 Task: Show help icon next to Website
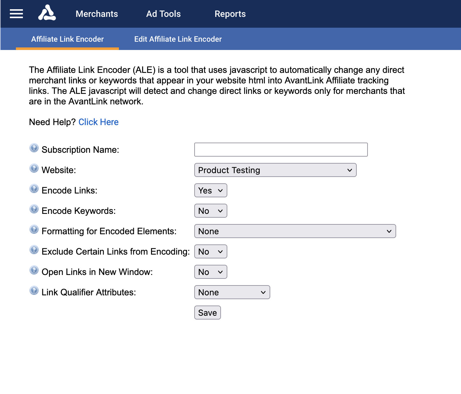pos(34,168)
